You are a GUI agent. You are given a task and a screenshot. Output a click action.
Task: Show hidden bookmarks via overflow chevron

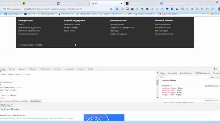203,14
